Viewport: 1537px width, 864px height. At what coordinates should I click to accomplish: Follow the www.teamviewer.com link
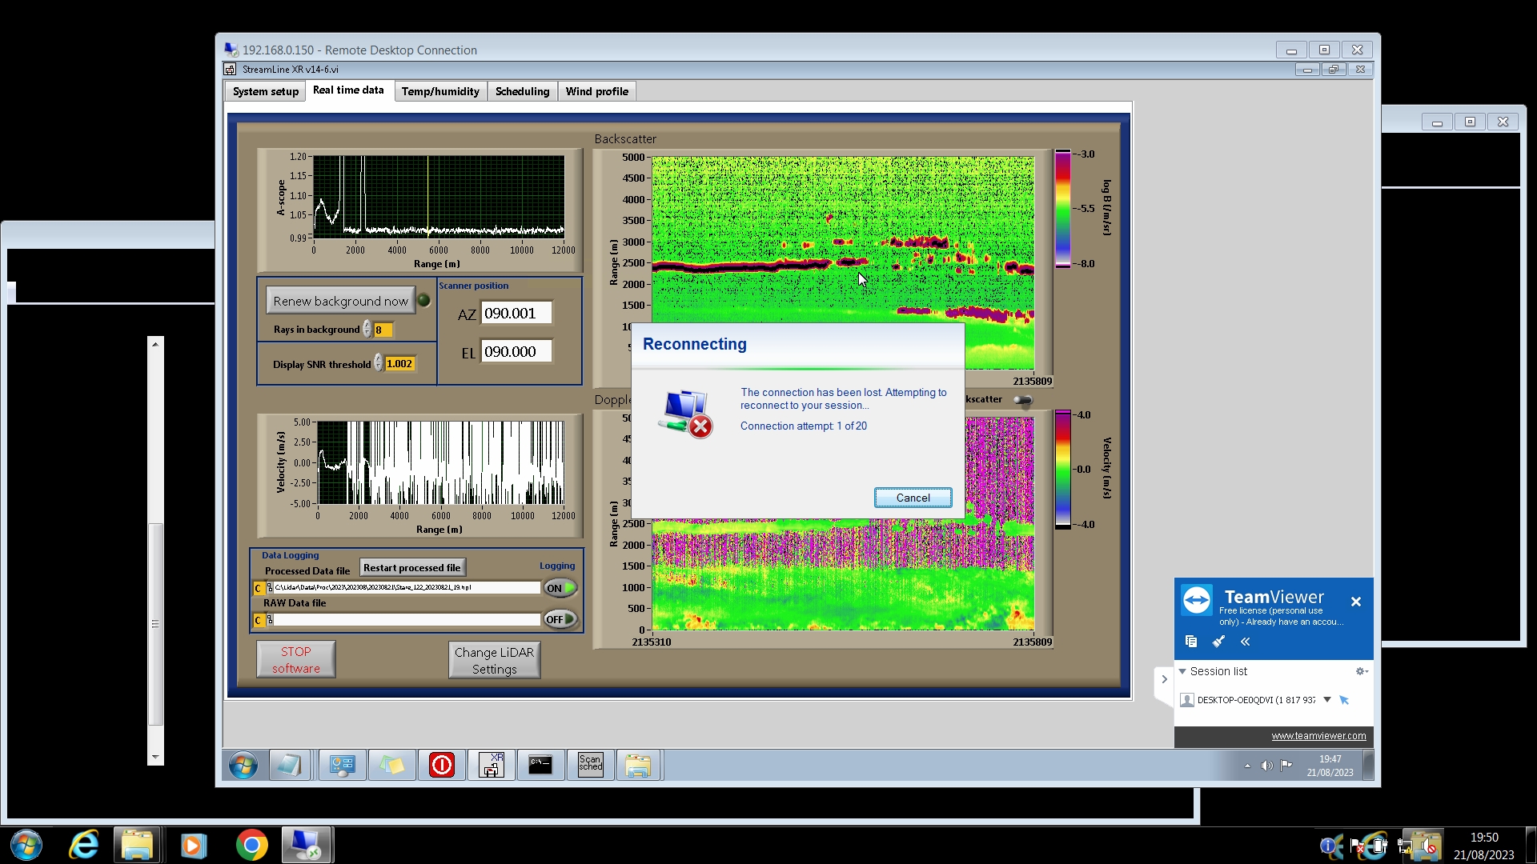(1318, 736)
